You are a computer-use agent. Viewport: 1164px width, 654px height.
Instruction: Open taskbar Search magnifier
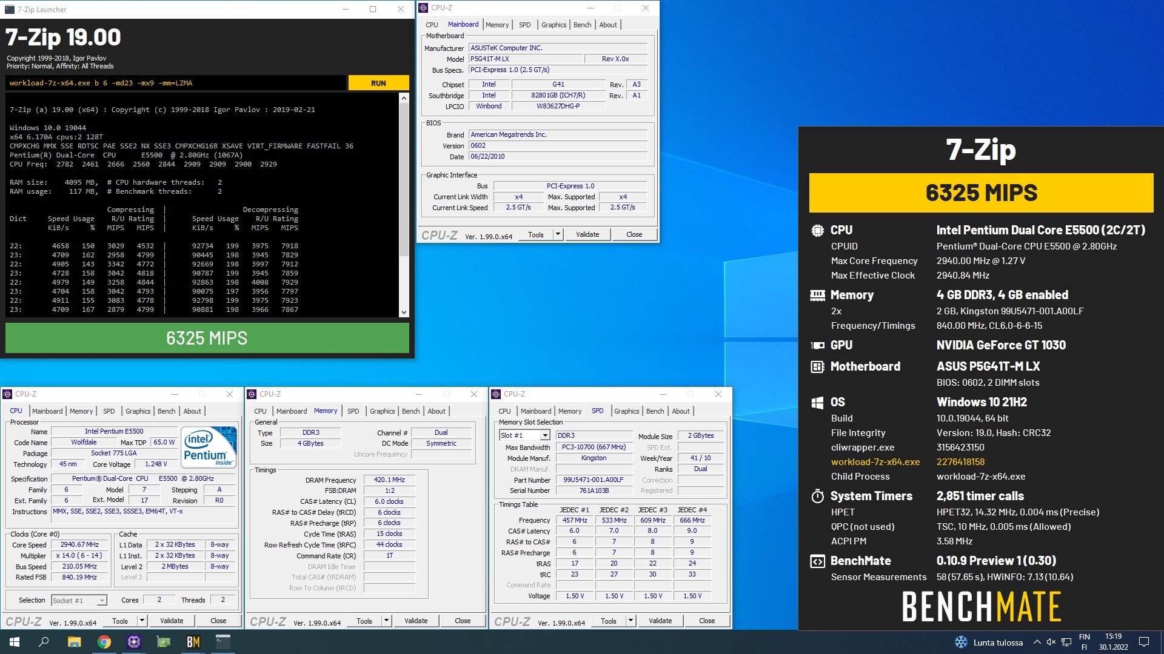(x=44, y=642)
